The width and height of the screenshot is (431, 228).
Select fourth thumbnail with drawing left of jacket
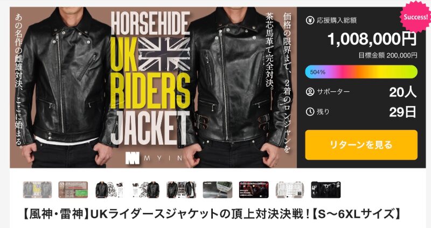pos(145,190)
